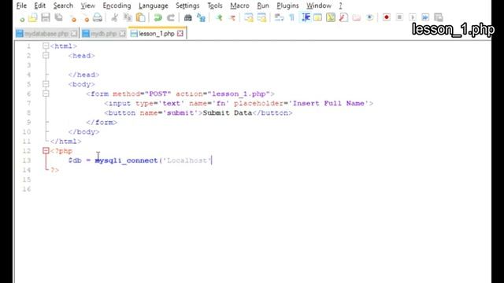504x283 pixels.
Task: Open the Window menu
Action: [x=318, y=6]
